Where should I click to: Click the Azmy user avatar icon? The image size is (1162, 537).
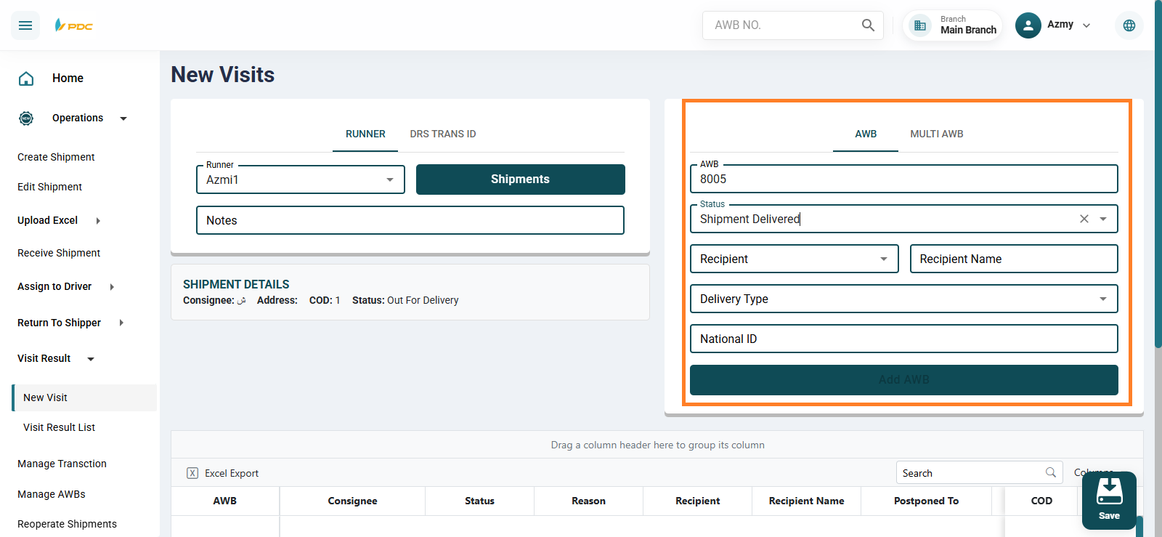coord(1028,25)
